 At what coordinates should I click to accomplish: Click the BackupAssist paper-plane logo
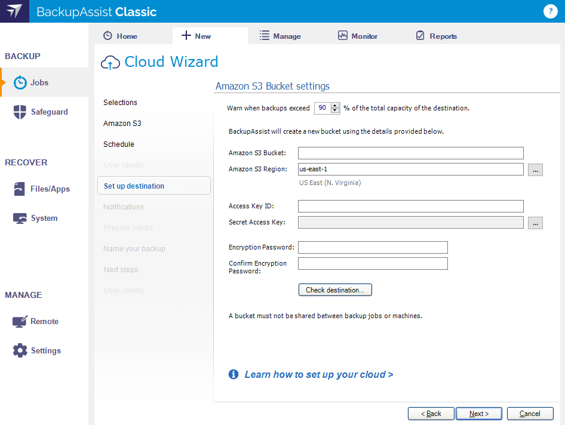14,11
